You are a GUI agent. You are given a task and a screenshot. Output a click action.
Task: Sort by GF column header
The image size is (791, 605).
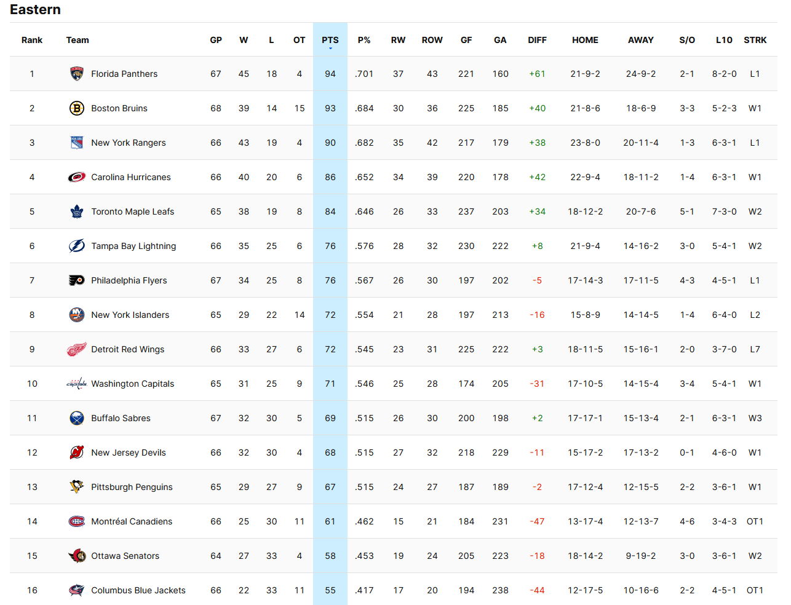[466, 40]
